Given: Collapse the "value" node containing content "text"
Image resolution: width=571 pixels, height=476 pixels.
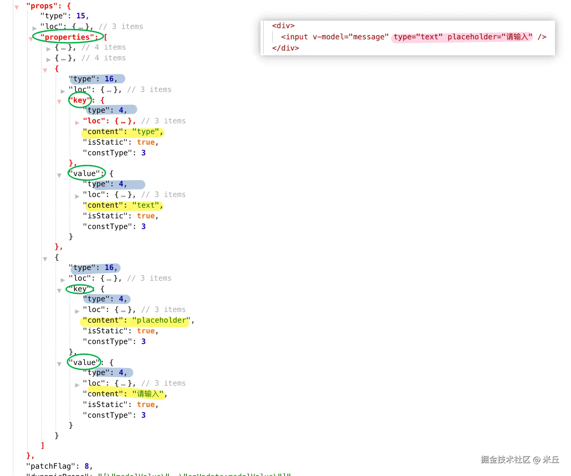Looking at the screenshot, I should 59,175.
